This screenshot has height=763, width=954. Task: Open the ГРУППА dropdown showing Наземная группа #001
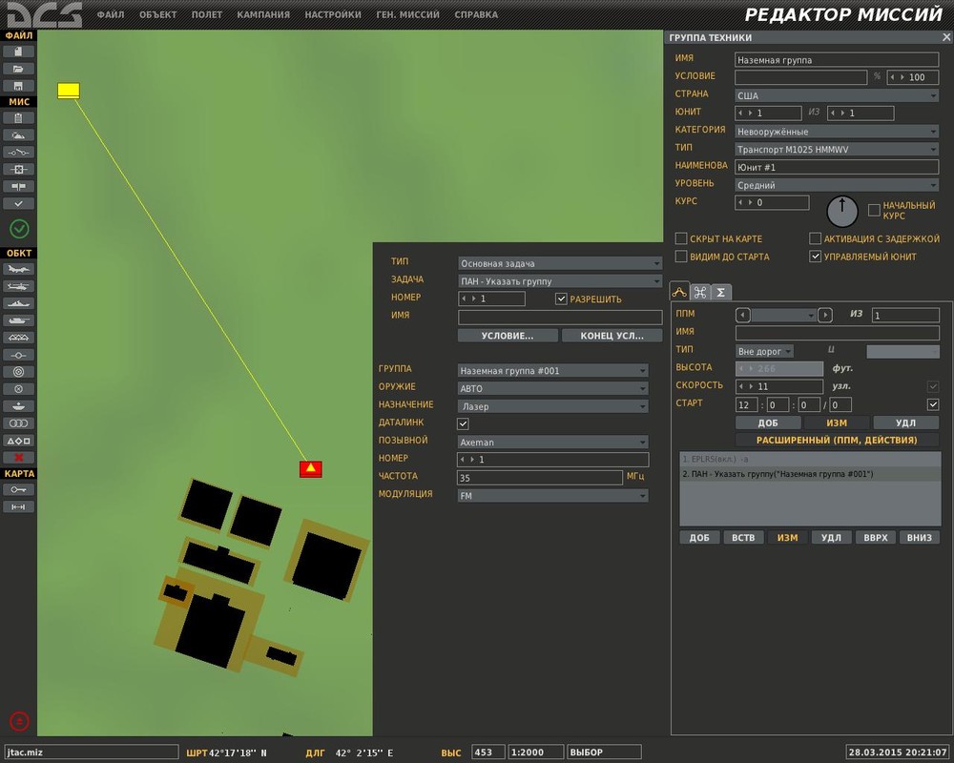point(552,371)
